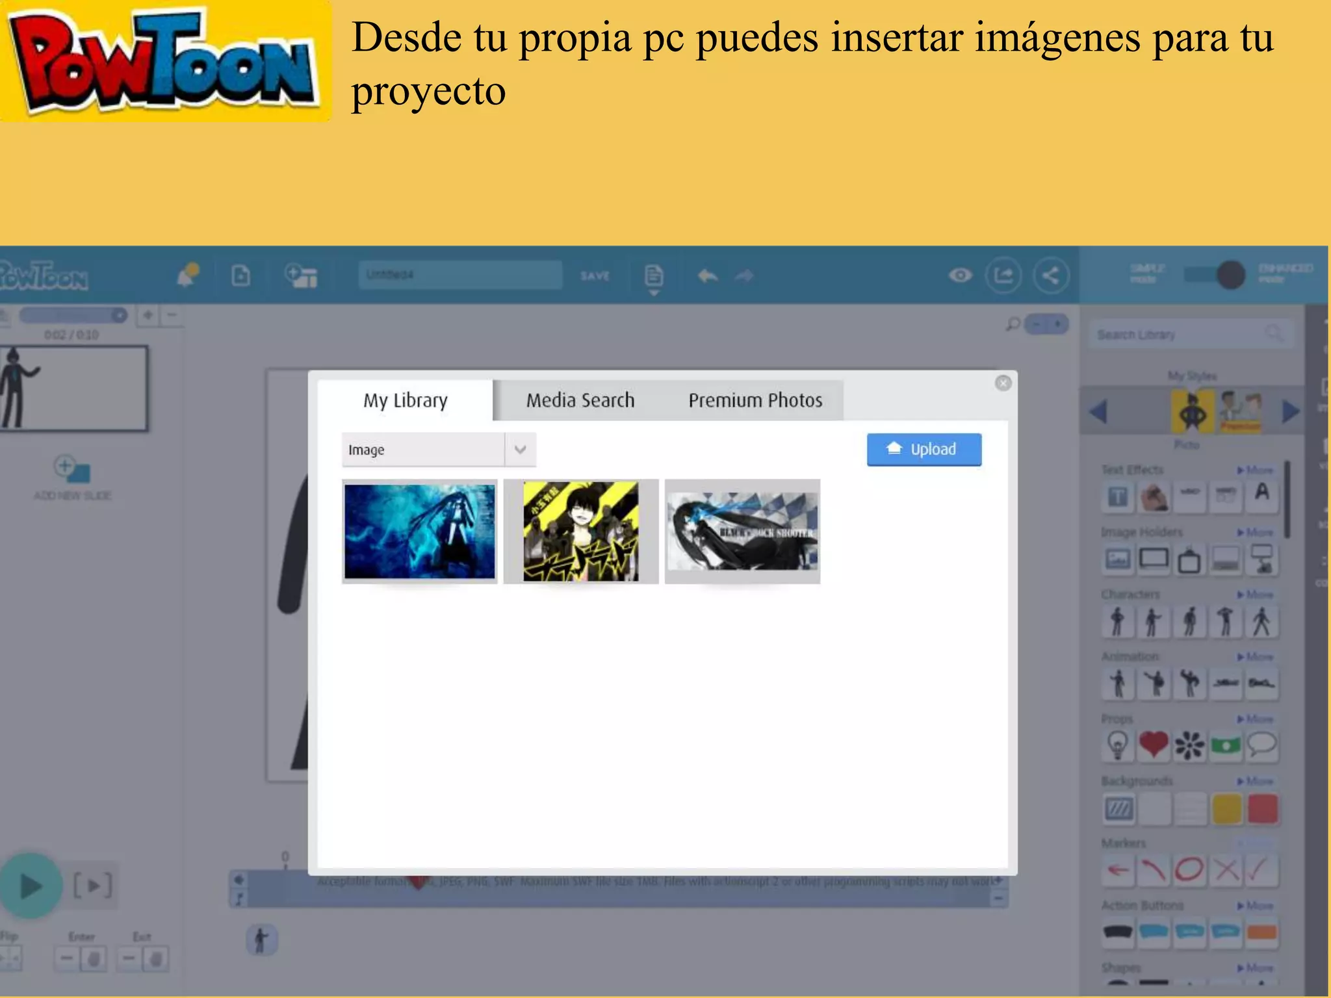Close the library dialog
The image size is (1331, 998).
point(1003,383)
